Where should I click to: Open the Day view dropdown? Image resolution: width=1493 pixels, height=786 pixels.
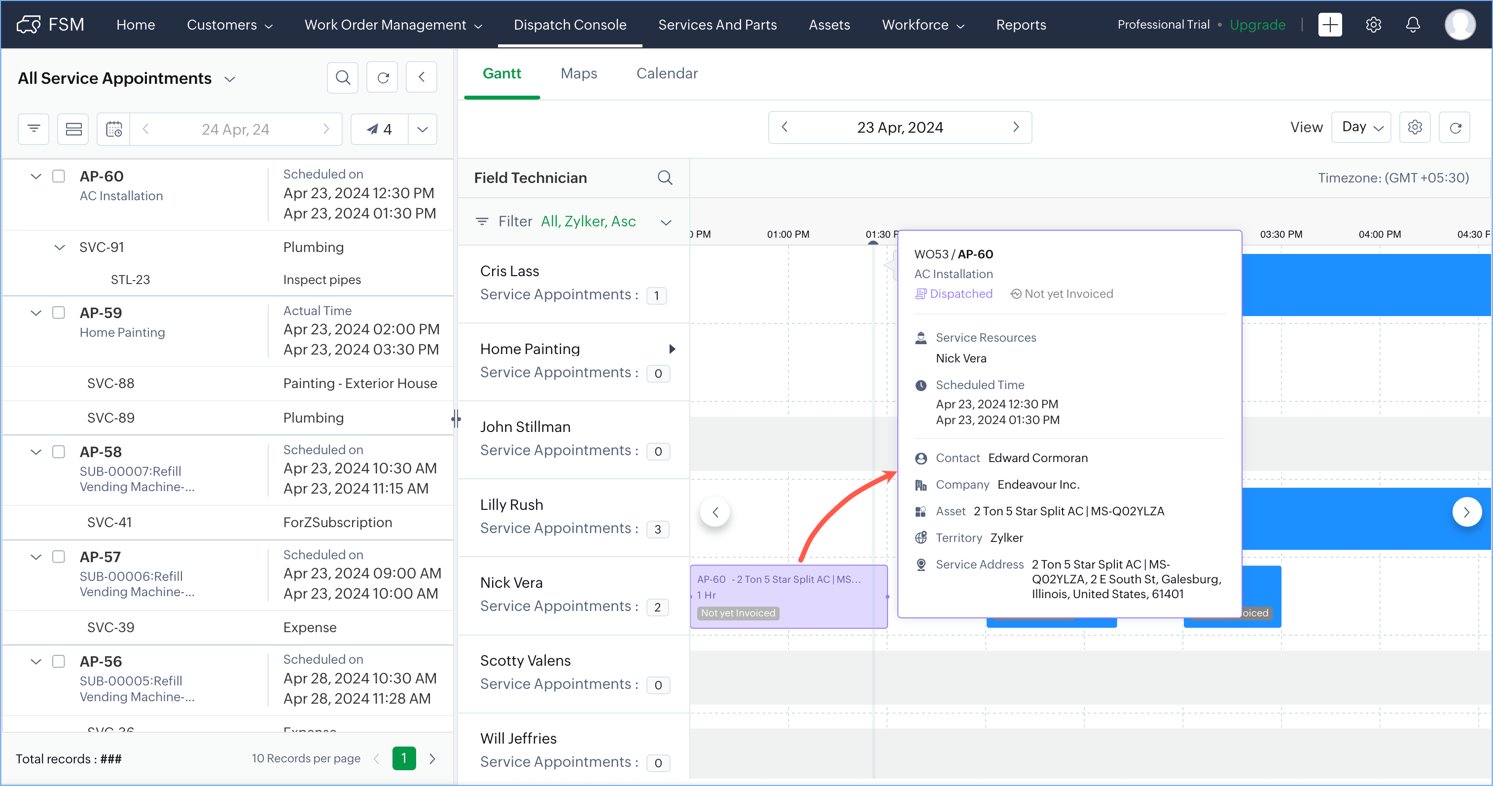coord(1361,128)
